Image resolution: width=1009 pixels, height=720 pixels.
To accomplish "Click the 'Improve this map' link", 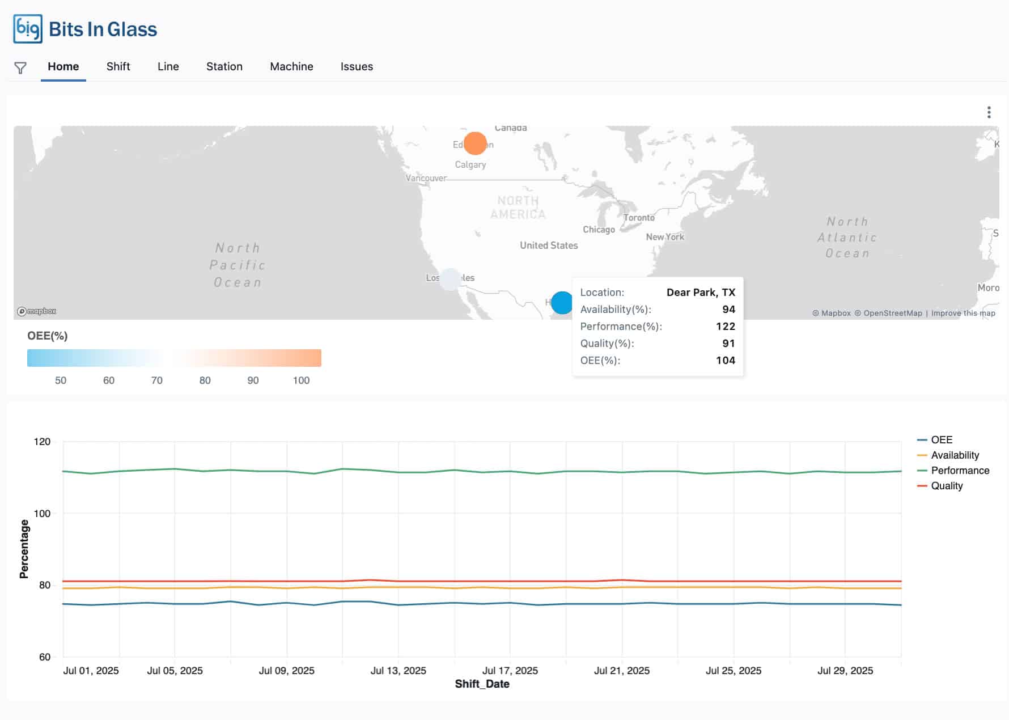I will tap(963, 313).
